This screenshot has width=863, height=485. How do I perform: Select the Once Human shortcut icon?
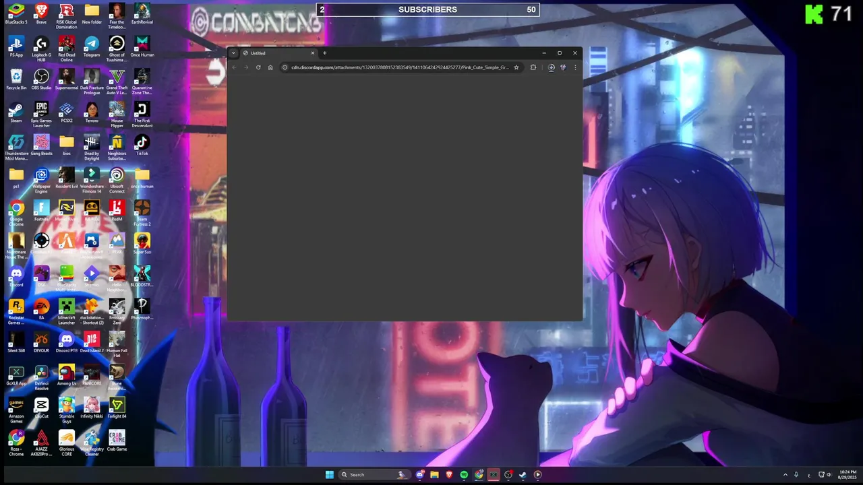point(142,47)
